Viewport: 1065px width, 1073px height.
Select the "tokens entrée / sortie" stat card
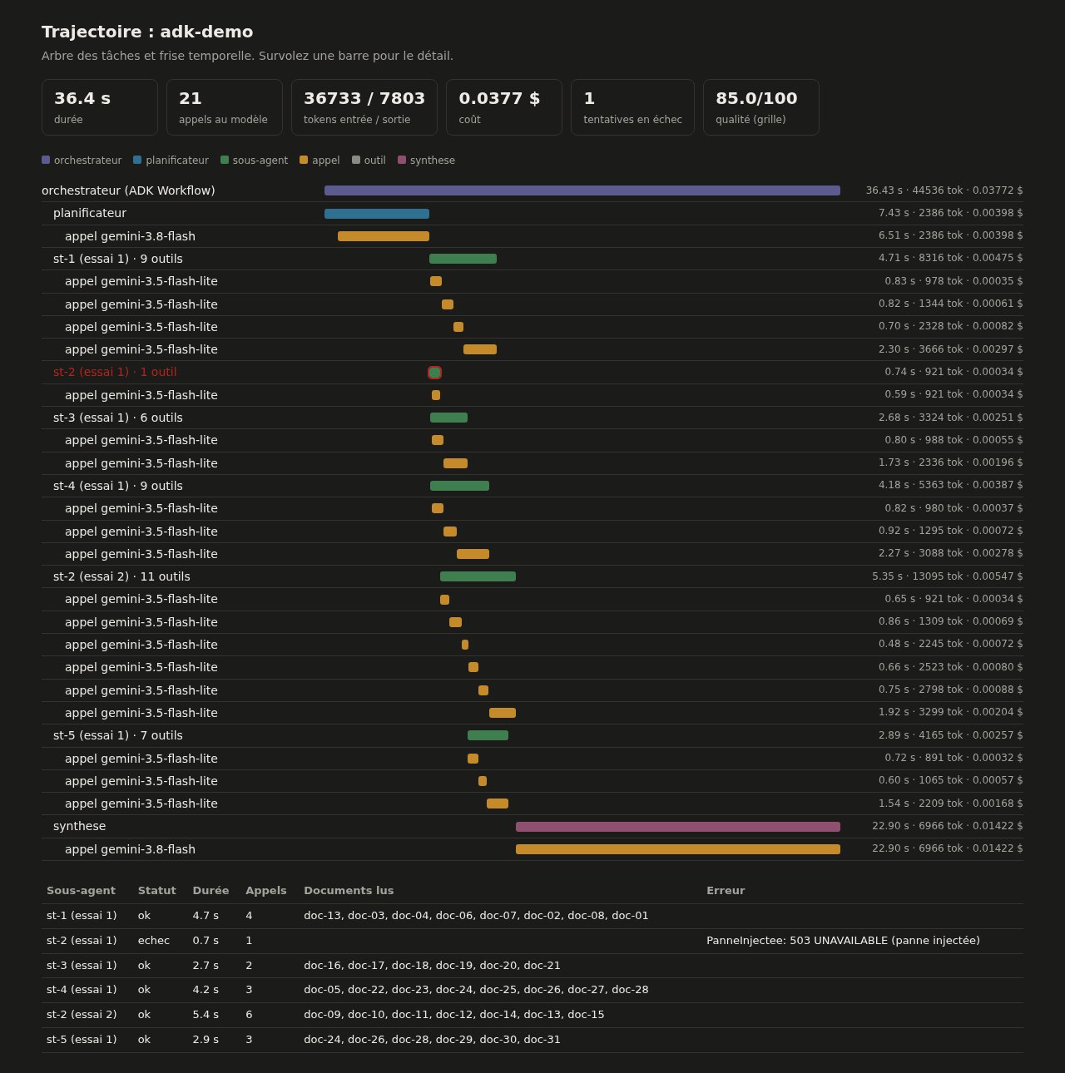coord(364,107)
